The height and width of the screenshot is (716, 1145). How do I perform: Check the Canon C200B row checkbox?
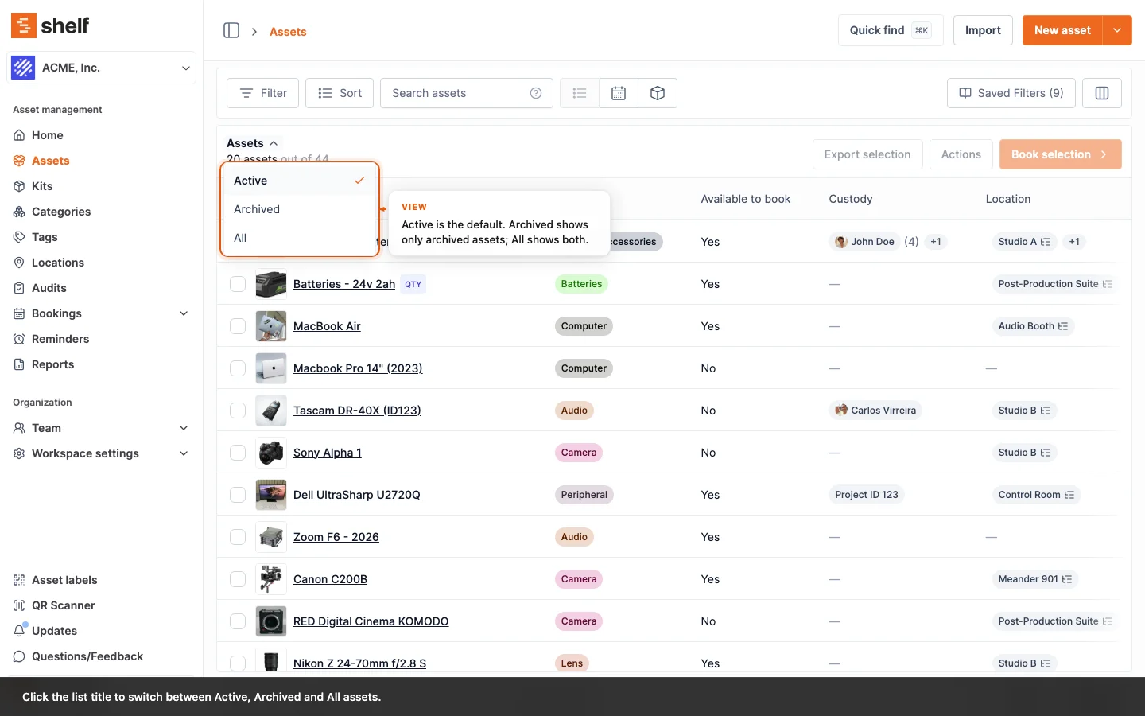pyautogui.click(x=238, y=579)
